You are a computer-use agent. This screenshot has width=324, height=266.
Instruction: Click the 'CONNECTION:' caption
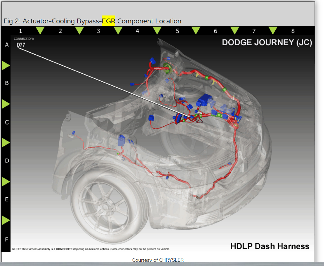click(24, 39)
